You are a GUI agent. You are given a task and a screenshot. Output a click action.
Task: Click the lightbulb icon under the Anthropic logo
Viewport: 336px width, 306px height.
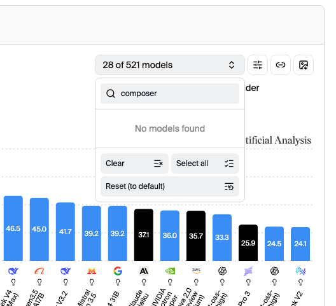[144, 282]
